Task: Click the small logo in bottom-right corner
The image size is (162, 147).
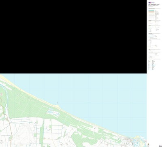Action: tap(160, 146)
